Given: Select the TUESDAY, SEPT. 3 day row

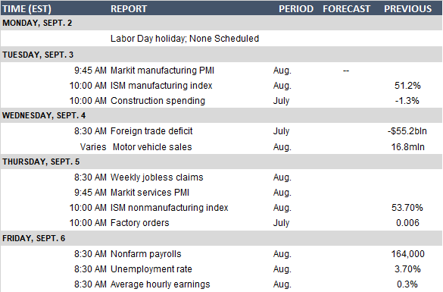Looking at the screenshot, I should (221, 55).
